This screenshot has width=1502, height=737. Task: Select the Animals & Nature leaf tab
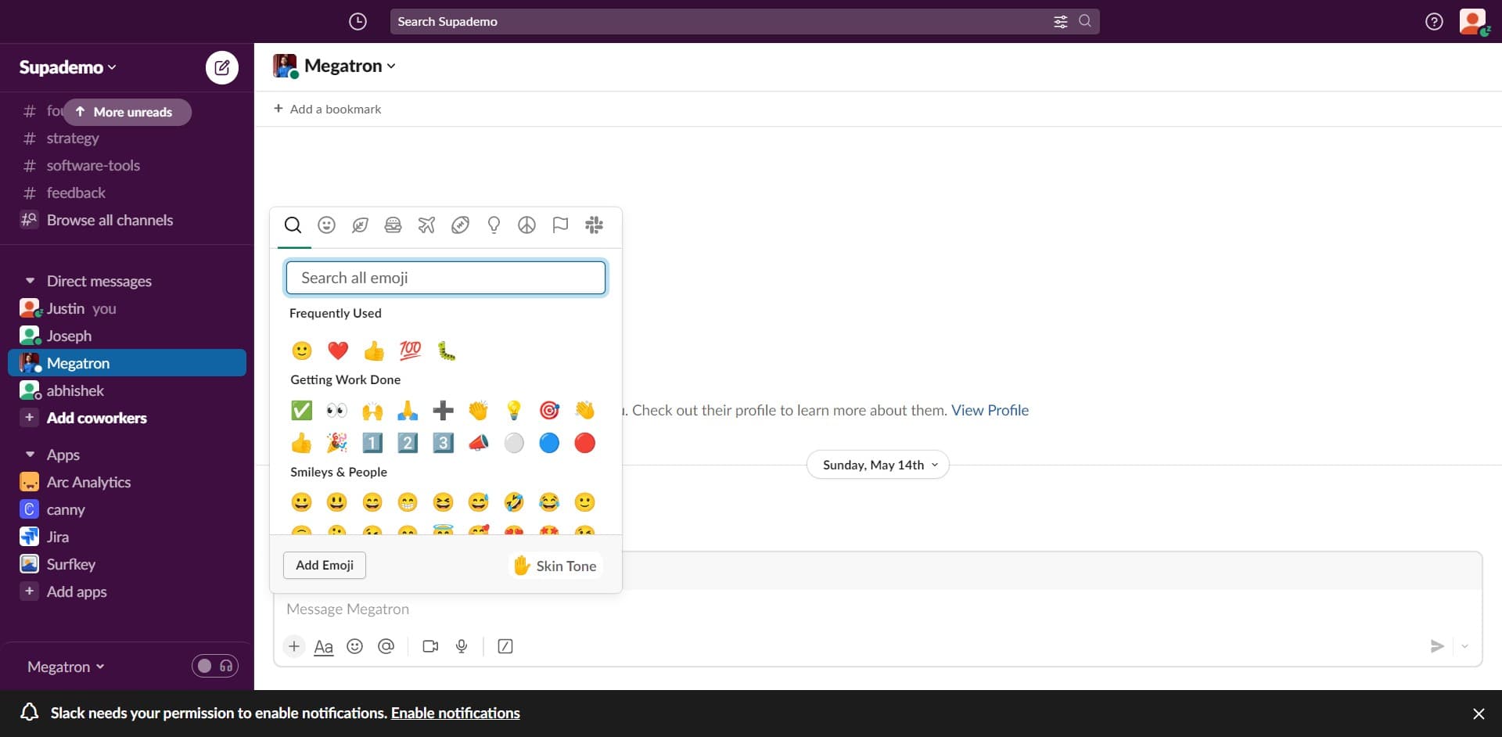pyautogui.click(x=360, y=225)
